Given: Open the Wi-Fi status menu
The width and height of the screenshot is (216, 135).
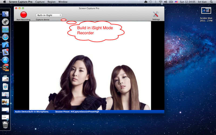Looking at the screenshot, I should tap(161, 2).
